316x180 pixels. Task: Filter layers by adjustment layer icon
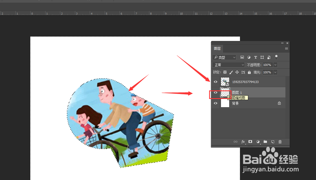pyautogui.click(x=249, y=57)
